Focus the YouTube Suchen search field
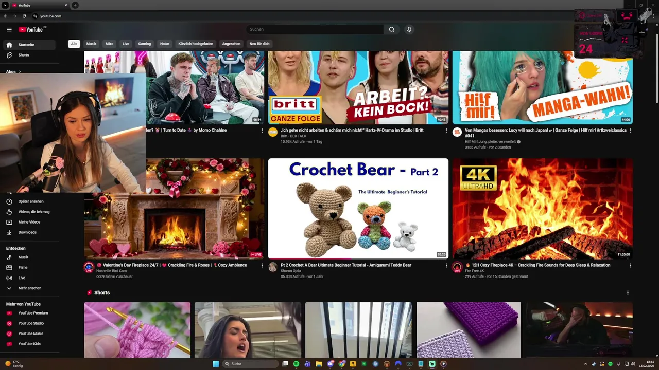The image size is (659, 370). click(315, 29)
